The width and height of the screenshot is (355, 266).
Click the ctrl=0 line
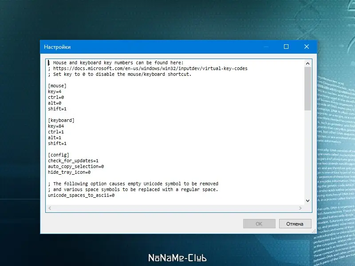56,97
